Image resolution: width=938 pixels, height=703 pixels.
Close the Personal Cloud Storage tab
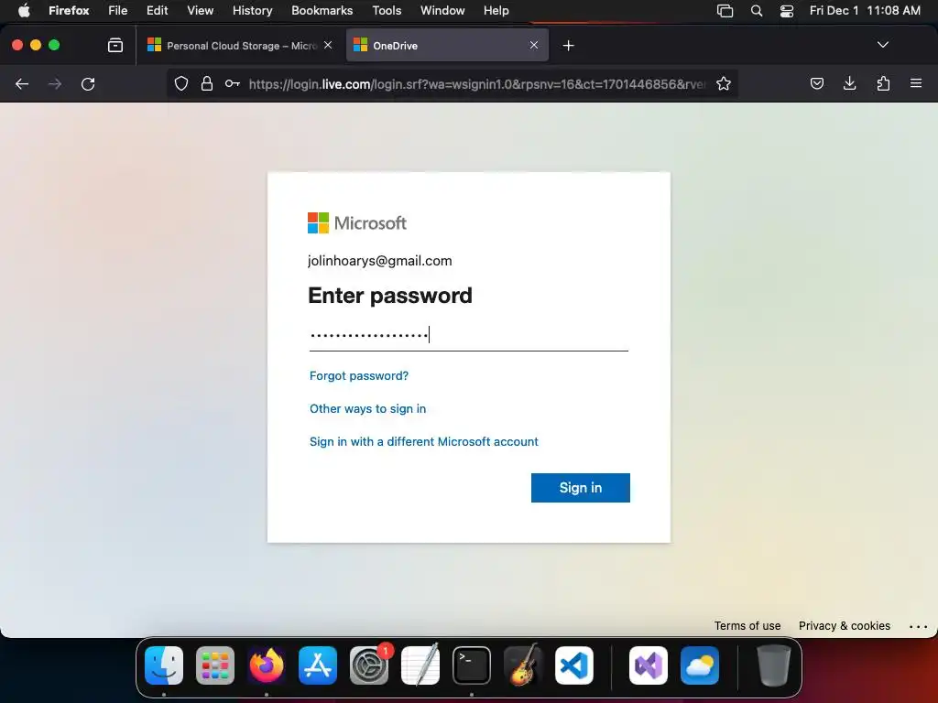328,46
